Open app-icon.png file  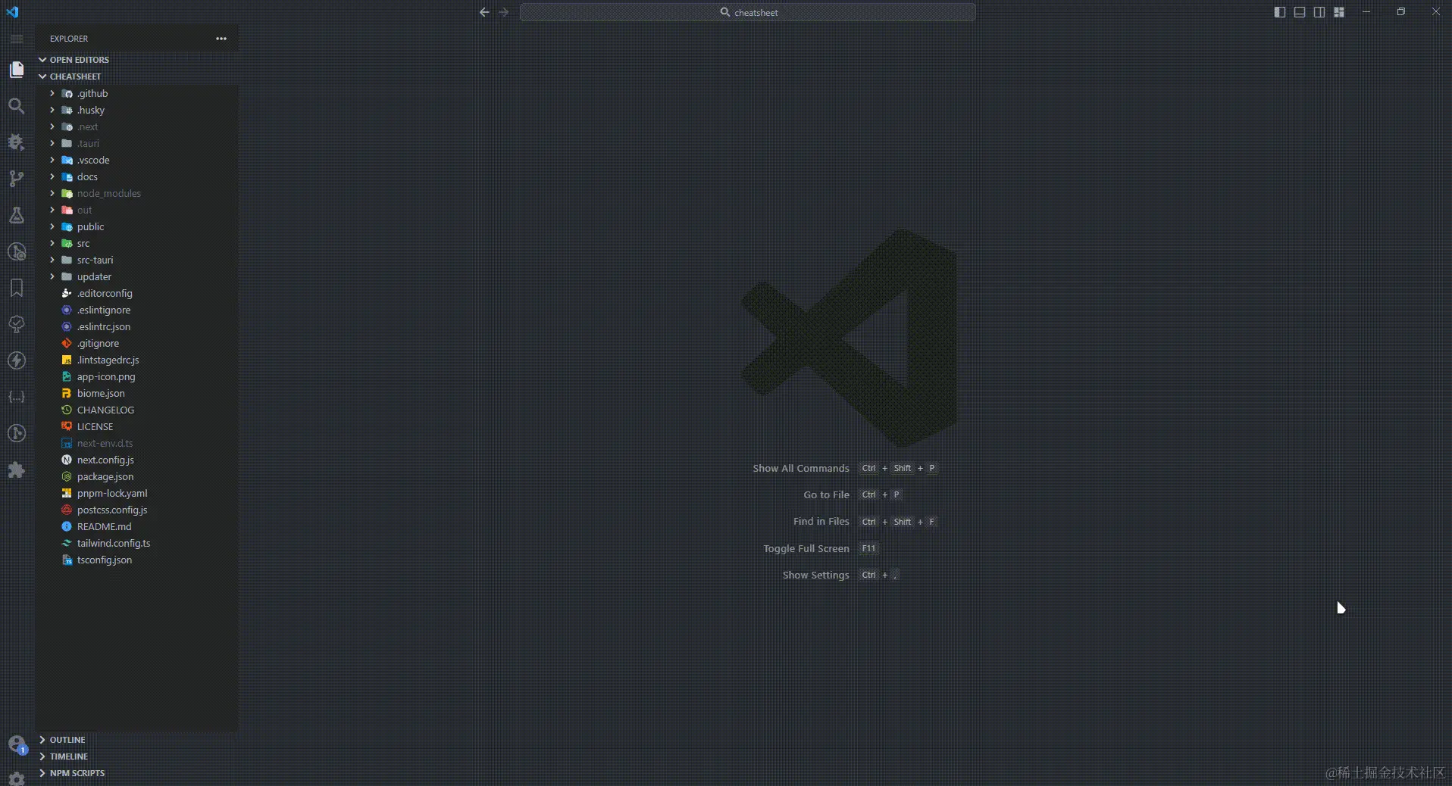136,376
